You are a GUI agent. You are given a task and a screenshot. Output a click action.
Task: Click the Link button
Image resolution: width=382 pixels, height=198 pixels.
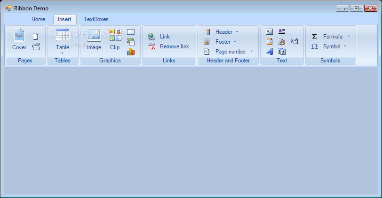pos(159,37)
